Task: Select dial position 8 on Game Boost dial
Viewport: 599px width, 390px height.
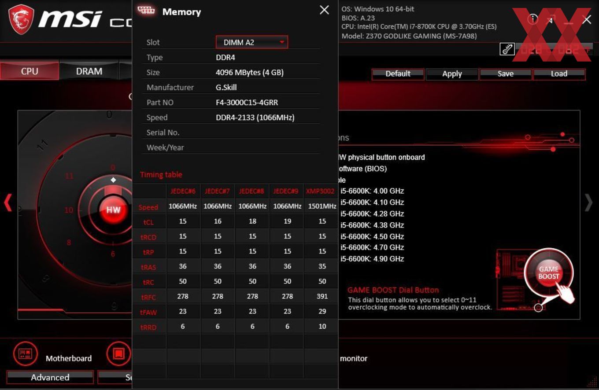Action: [x=69, y=243]
